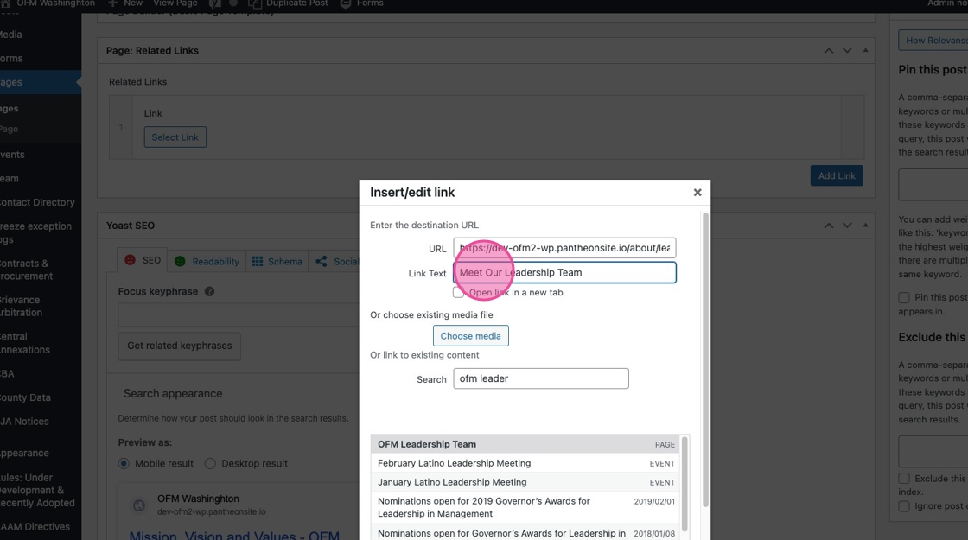Select the Mobile result radio button
Screen dimensions: 968x540
click(x=124, y=463)
